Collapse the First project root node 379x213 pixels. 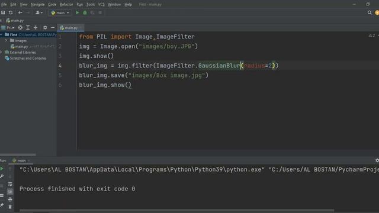point(1,35)
